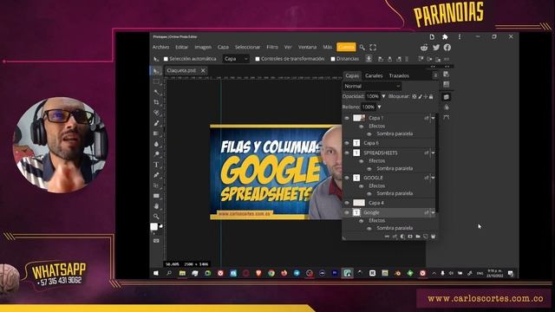Open Opacidad slider arrow
This screenshot has height=312, width=555.
383,96
